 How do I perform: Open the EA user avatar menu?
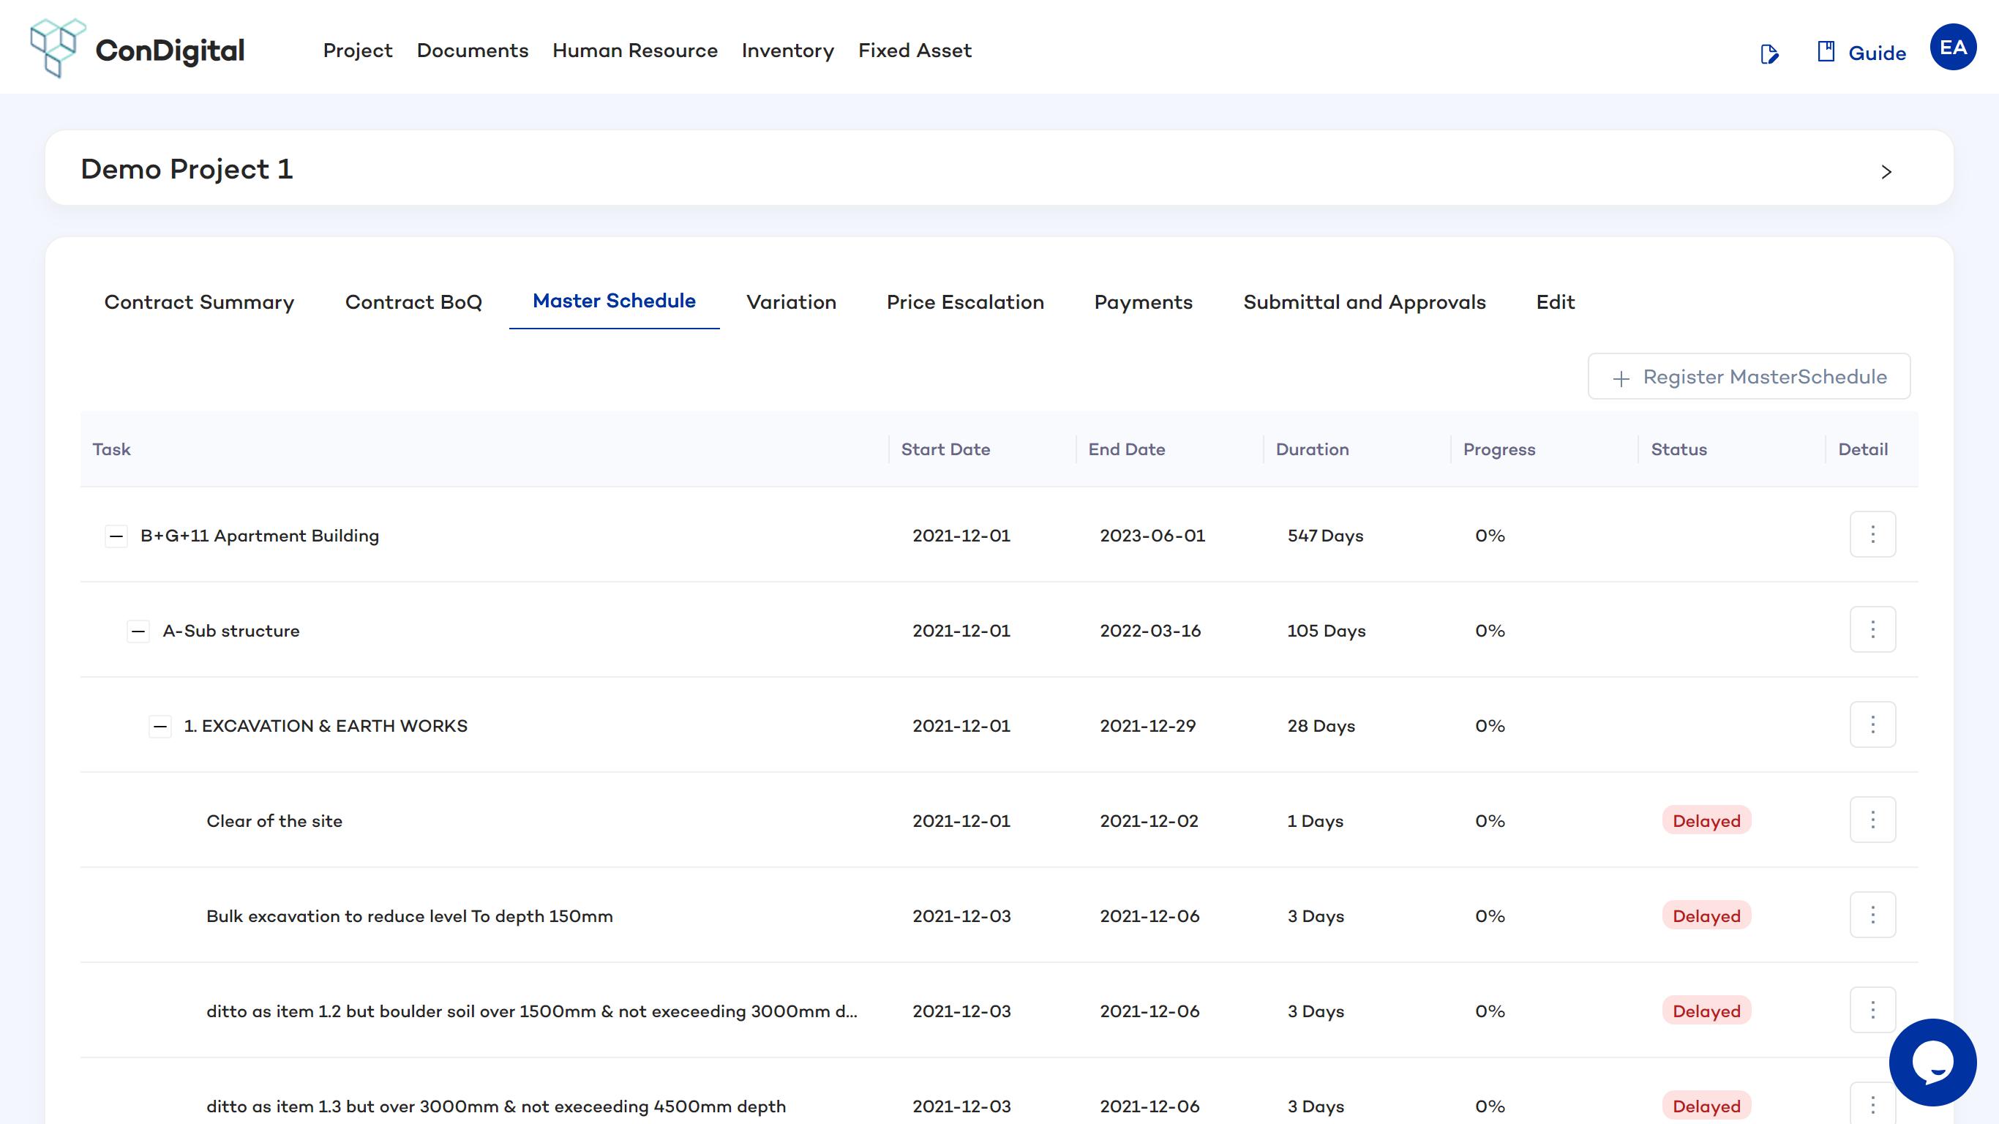coord(1952,48)
